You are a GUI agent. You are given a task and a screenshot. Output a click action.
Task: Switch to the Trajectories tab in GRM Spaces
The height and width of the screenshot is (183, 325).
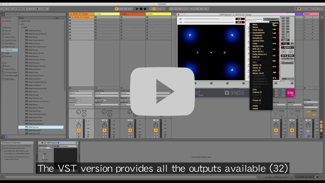click(x=251, y=19)
